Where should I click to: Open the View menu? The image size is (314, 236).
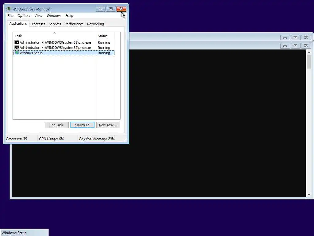coord(38,16)
